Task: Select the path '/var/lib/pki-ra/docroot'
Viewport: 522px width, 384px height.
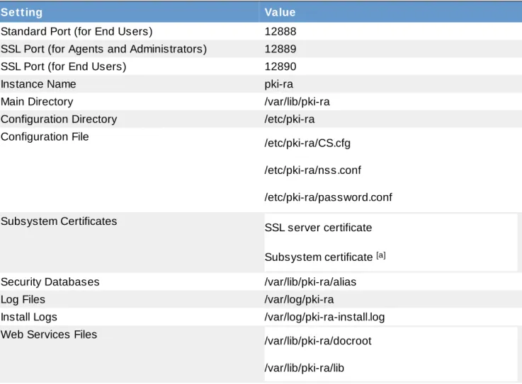Action: [318, 341]
